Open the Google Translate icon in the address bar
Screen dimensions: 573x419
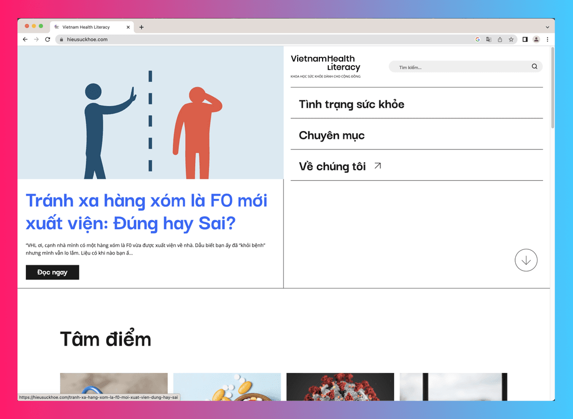(x=489, y=39)
